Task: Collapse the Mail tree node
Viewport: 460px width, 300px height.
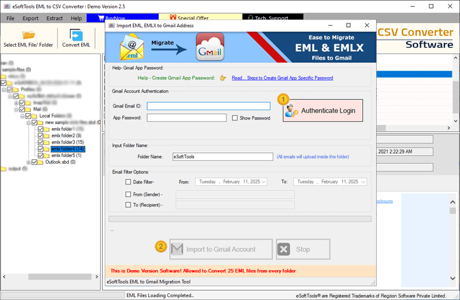Action: (17, 109)
